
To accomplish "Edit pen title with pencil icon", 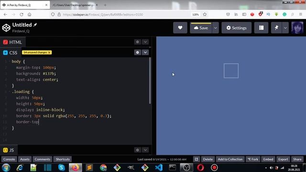I will coord(35,25).
